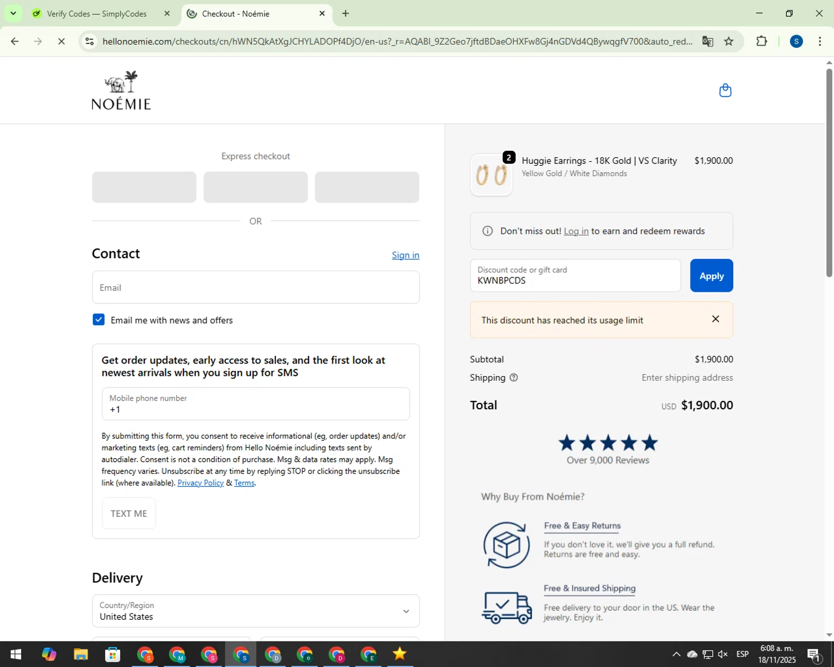Focus the Email input field
This screenshot has width=834, height=667.
pos(256,287)
